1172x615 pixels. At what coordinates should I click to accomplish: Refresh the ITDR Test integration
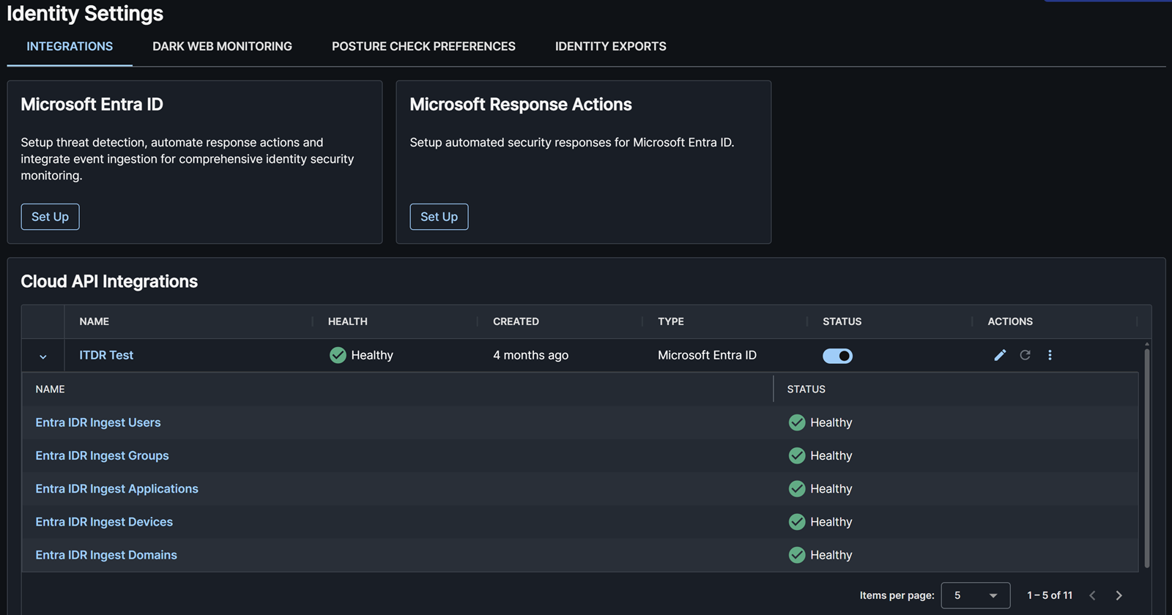tap(1025, 355)
